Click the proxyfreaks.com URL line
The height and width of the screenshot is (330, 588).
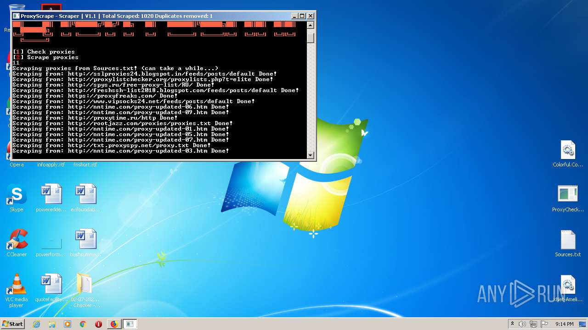[x=95, y=96]
